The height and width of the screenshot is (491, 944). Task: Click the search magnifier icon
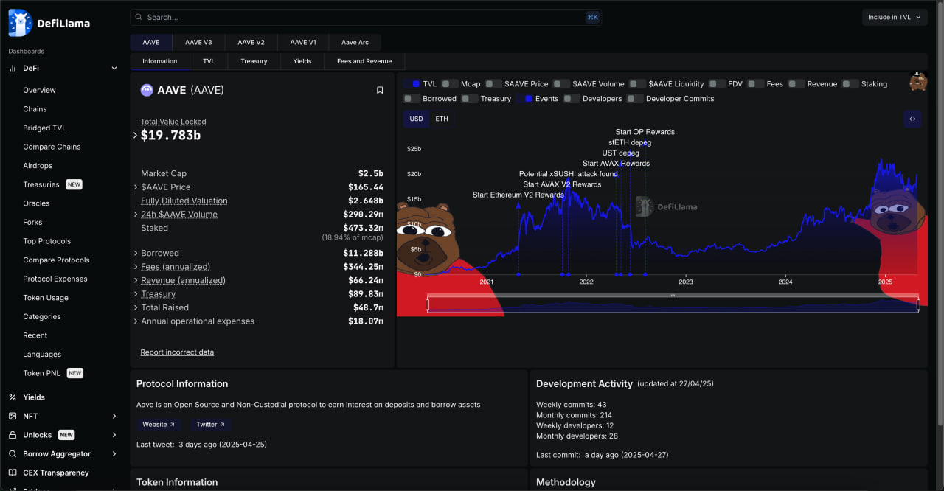pos(139,17)
